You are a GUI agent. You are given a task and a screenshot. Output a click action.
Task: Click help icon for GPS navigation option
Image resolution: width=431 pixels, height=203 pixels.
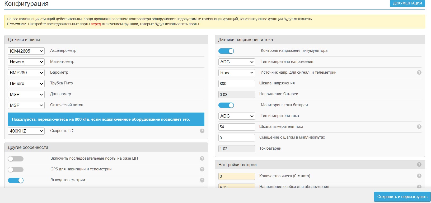pos(202,169)
